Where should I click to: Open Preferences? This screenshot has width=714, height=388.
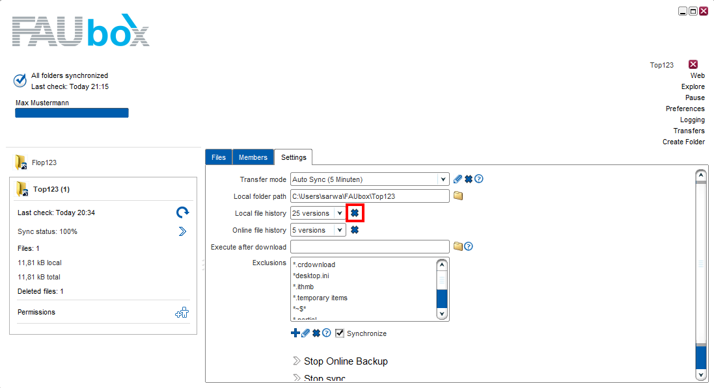pyautogui.click(x=685, y=109)
